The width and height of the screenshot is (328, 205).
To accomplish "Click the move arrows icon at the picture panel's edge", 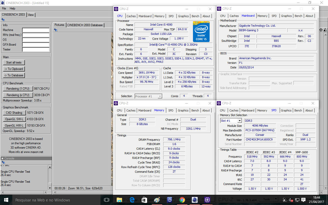I will coord(321,30).
